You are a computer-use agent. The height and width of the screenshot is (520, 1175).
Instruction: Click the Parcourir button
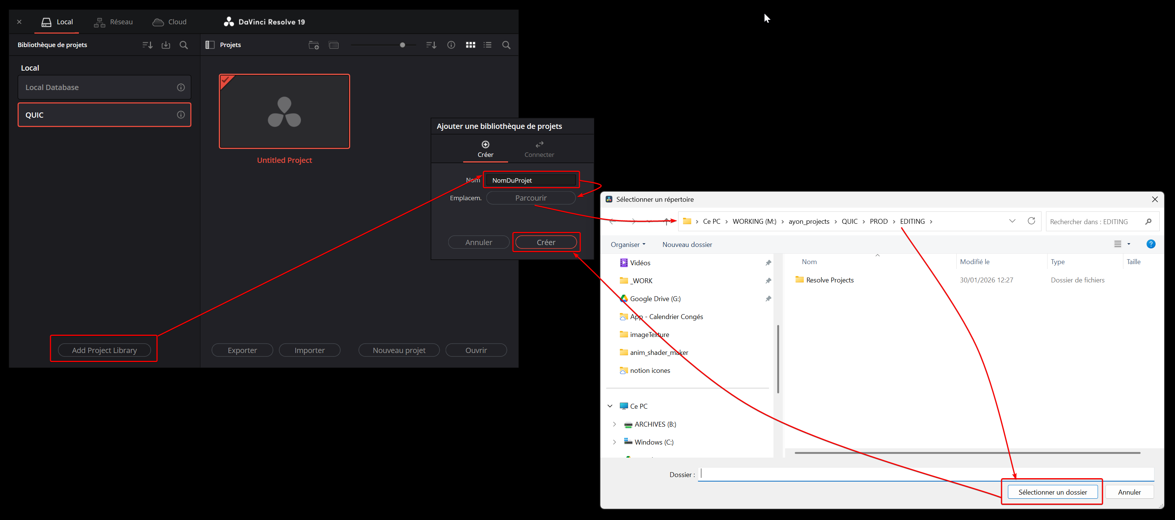[x=530, y=198]
